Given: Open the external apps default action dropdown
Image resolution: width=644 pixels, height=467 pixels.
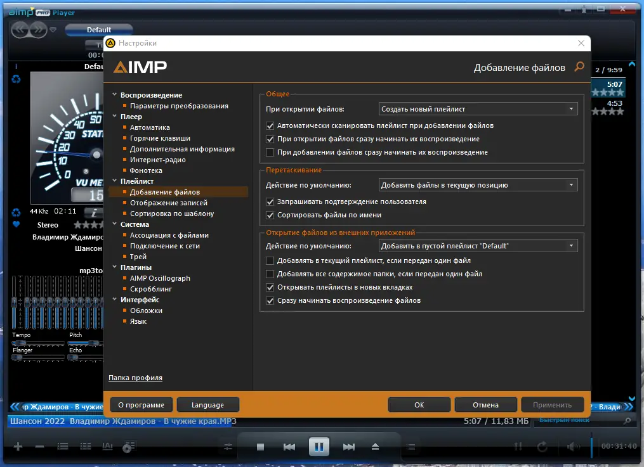Looking at the screenshot, I should (x=478, y=246).
